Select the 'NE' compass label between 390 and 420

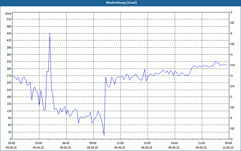coord(232,44)
